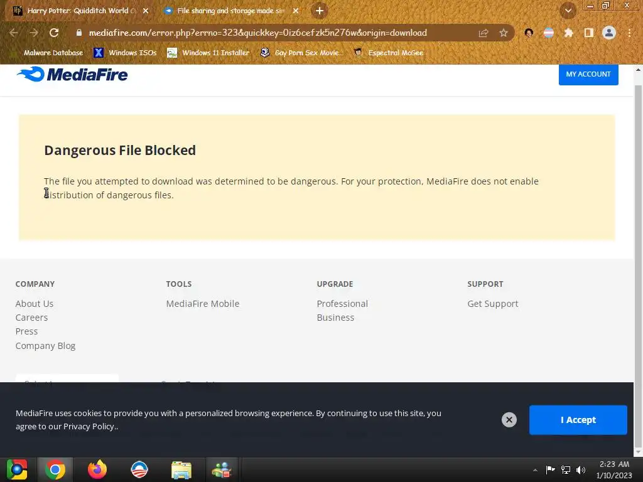
Task: Open the Extensions puzzle menu
Action: (568, 33)
